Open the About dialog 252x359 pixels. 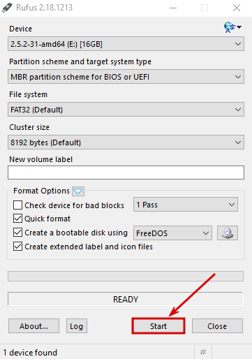34,326
